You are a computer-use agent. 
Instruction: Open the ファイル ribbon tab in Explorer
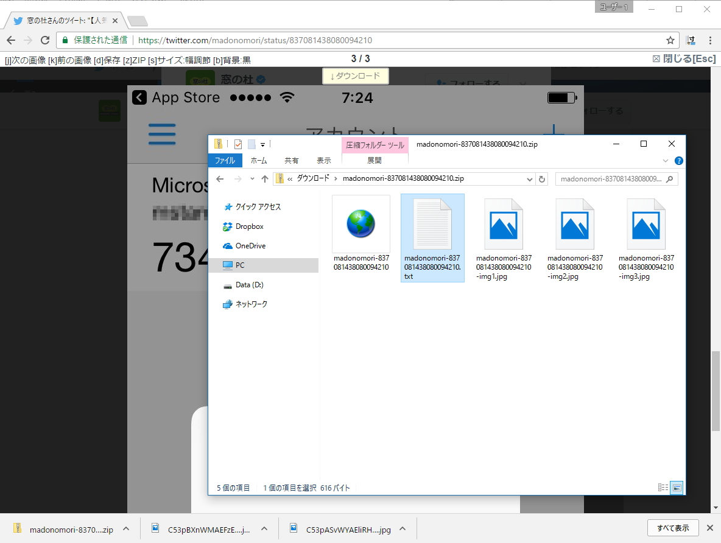point(225,161)
